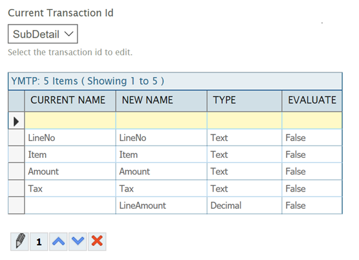Click the page number 1 button
This screenshot has height=260, width=359.
click(x=39, y=242)
